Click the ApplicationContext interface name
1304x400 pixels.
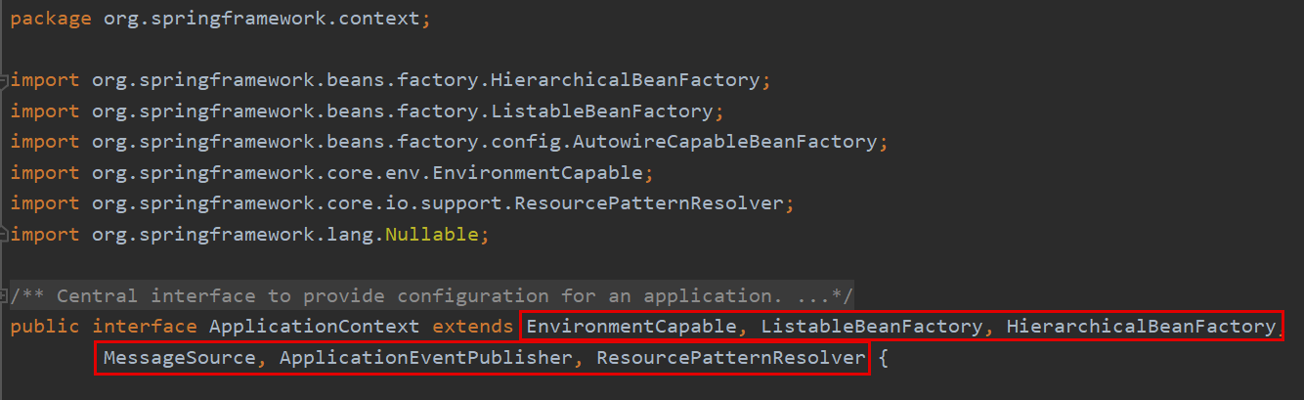click(315, 327)
